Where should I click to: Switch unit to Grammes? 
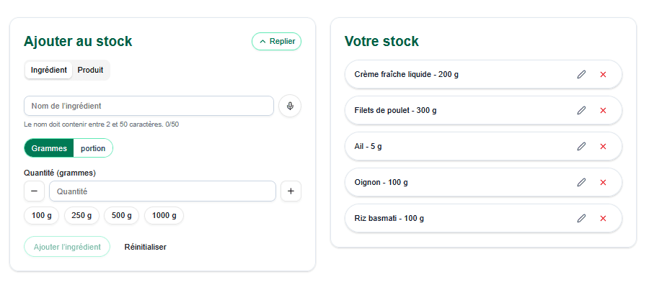tap(49, 148)
